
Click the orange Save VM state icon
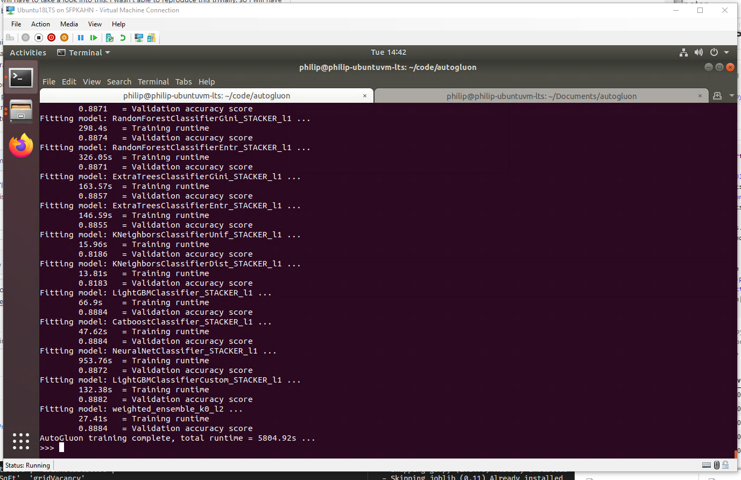pyautogui.click(x=65, y=38)
